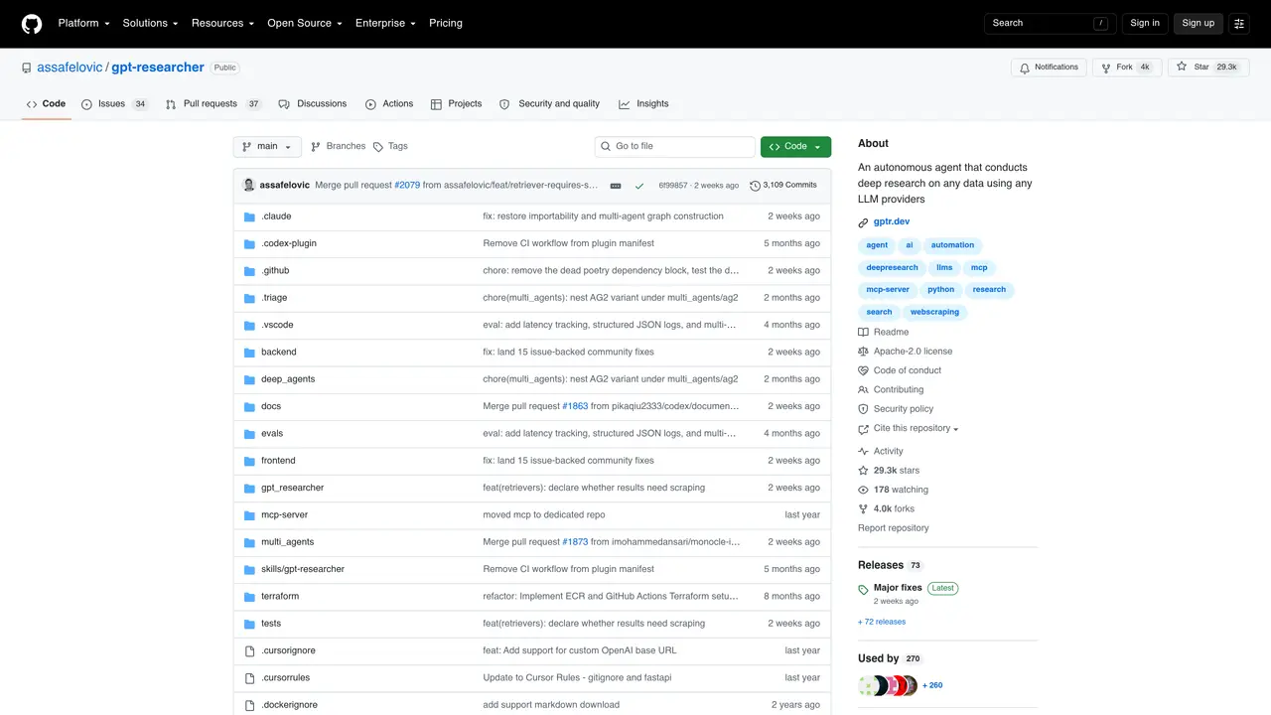Open the Actions tab
1271x715 pixels.
coord(389,104)
